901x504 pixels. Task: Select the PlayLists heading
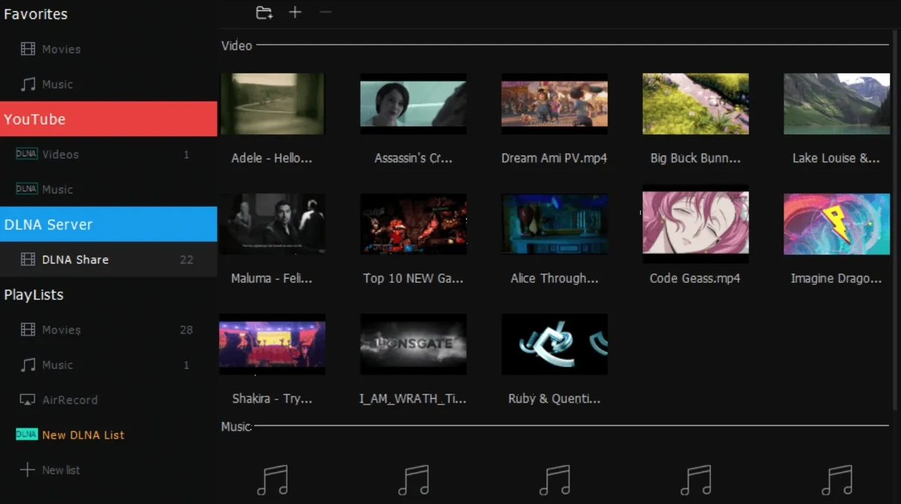(34, 295)
